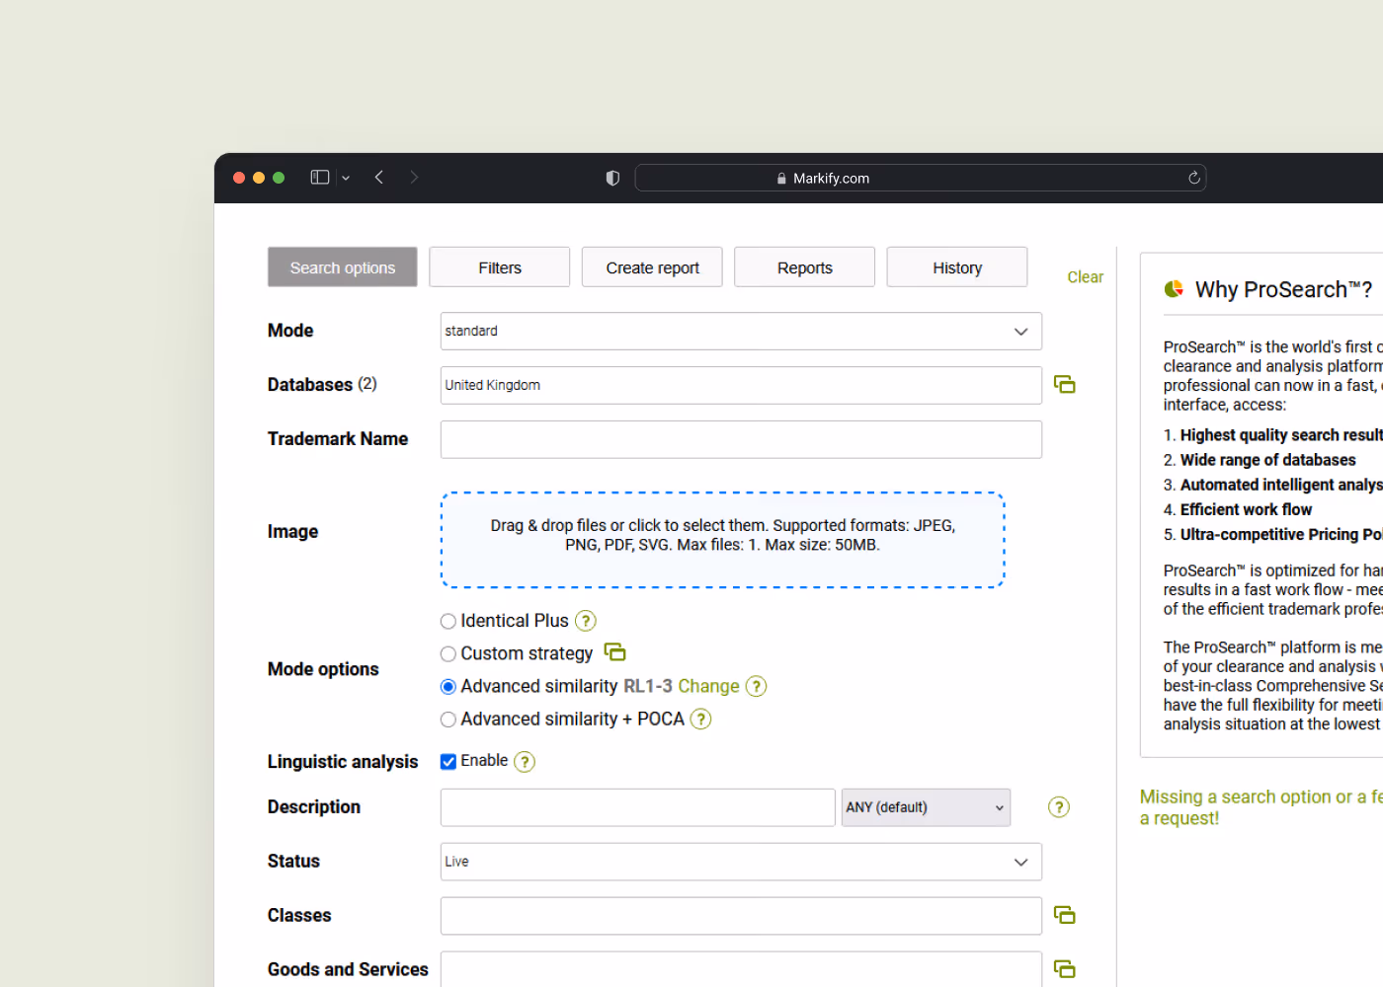Show help for Advanced similarity RL1-3

(x=756, y=686)
